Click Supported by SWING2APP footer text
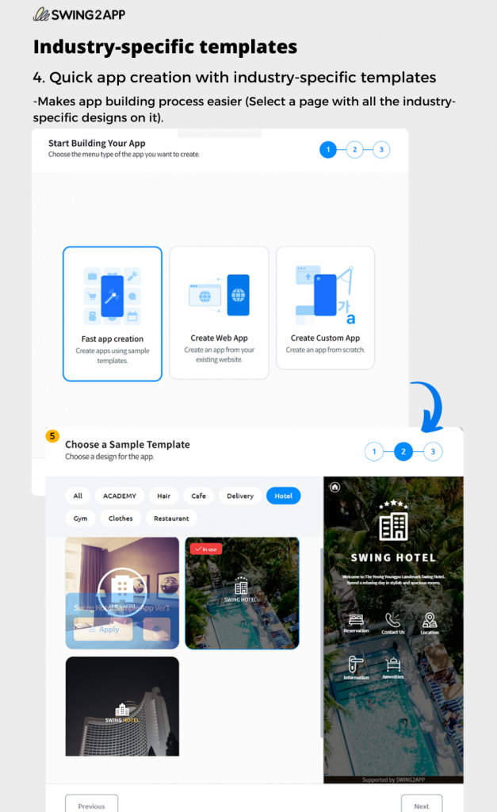 (393, 779)
